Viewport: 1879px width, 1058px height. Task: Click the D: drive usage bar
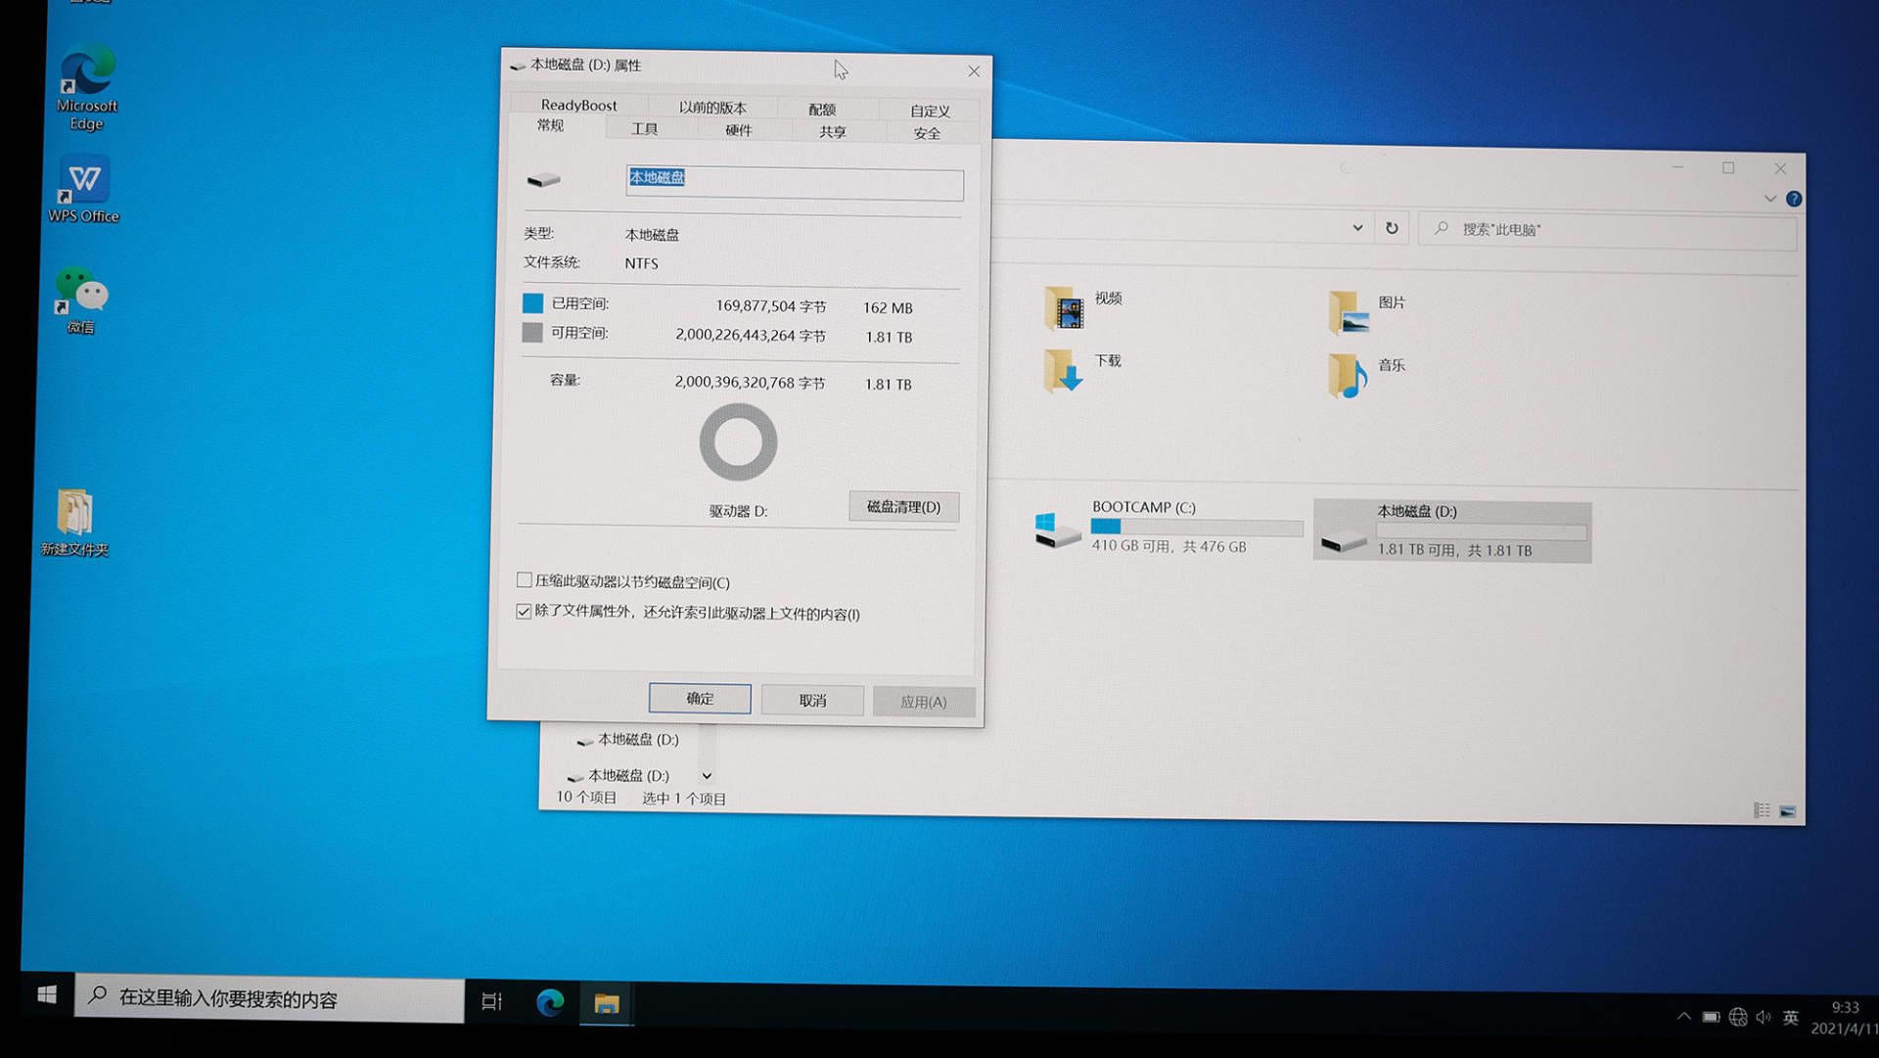[x=1481, y=530]
